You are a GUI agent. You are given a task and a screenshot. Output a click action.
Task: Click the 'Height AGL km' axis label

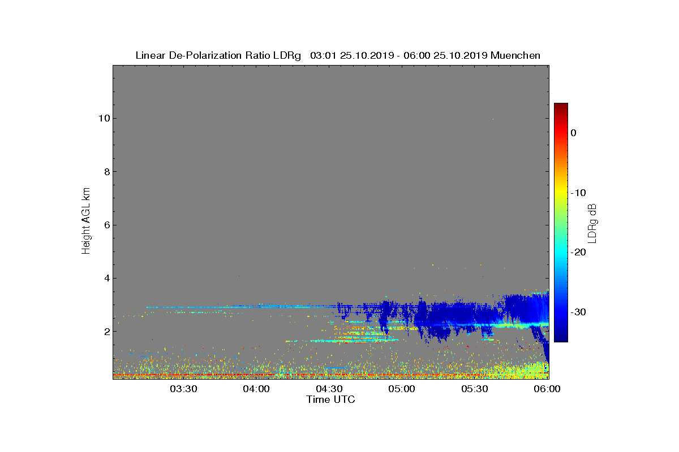click(x=86, y=221)
